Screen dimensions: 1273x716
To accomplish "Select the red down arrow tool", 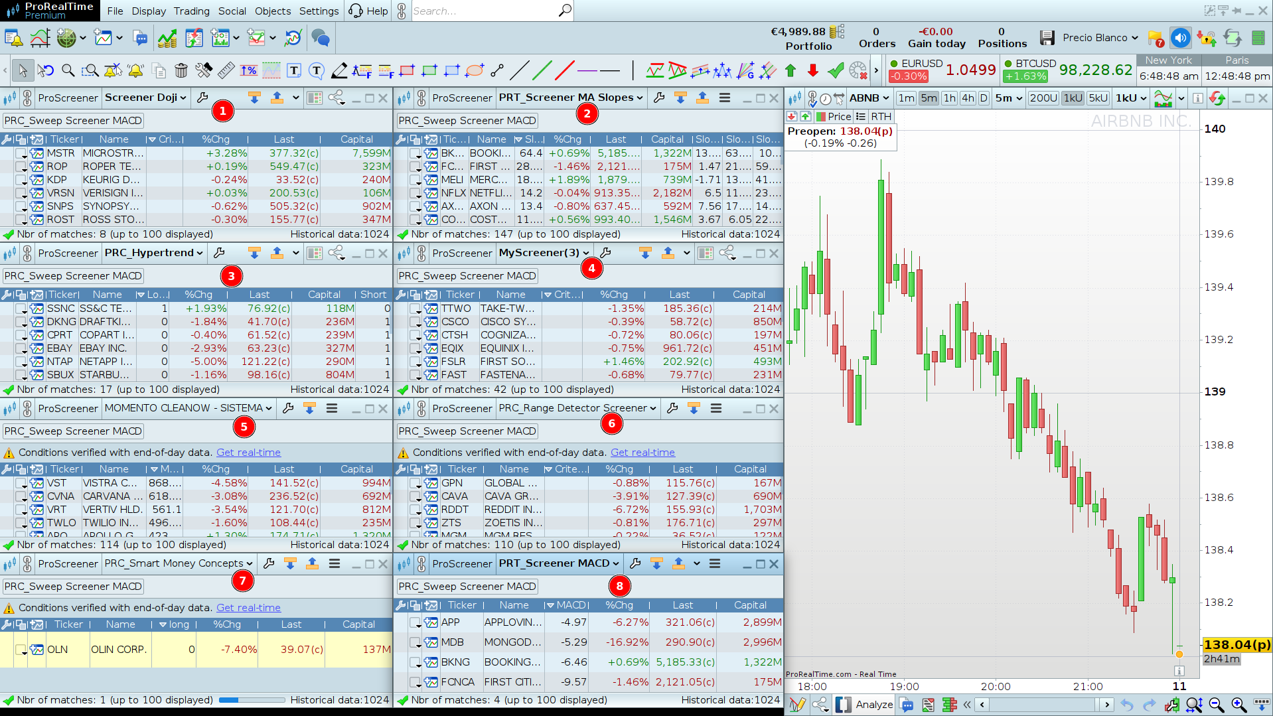I will pyautogui.click(x=813, y=70).
